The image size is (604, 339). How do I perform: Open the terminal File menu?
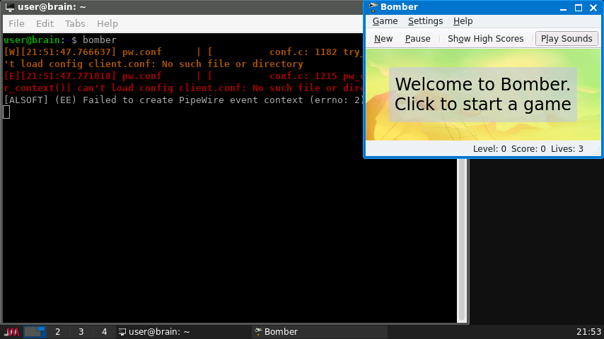16,23
